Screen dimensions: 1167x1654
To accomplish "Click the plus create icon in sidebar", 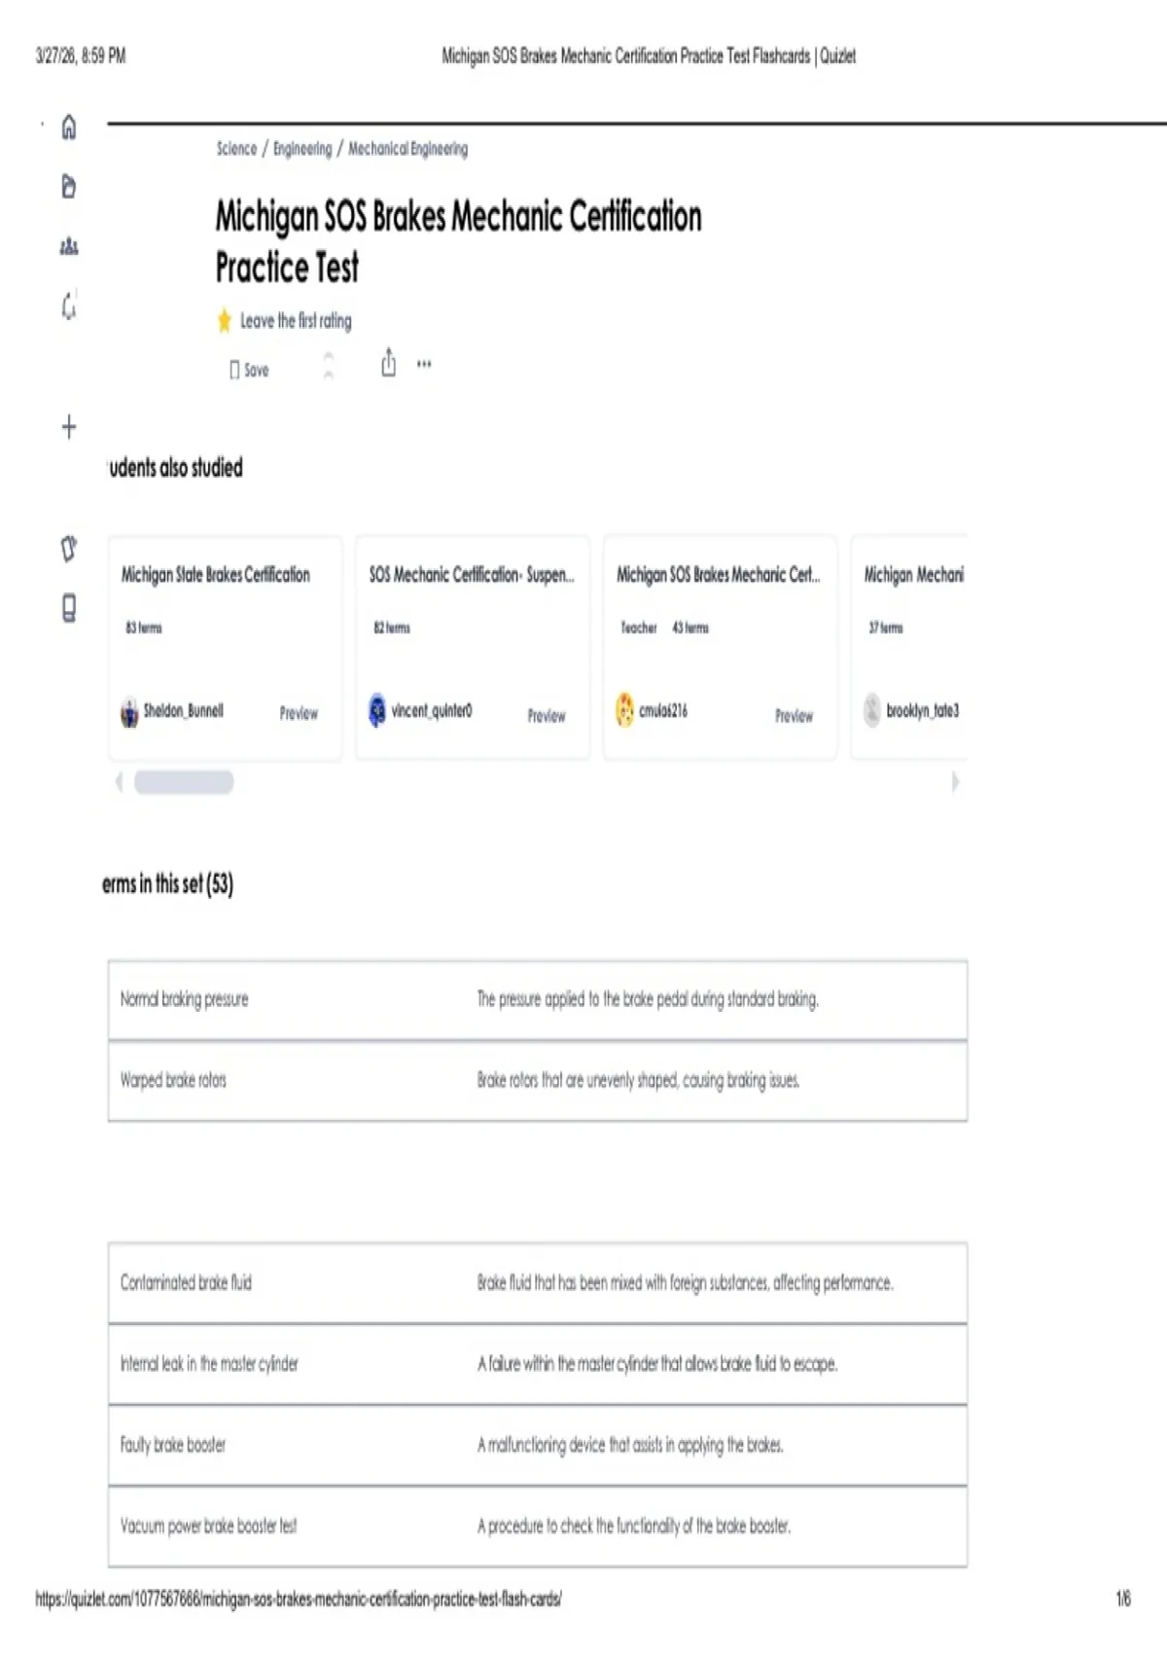I will click(69, 427).
